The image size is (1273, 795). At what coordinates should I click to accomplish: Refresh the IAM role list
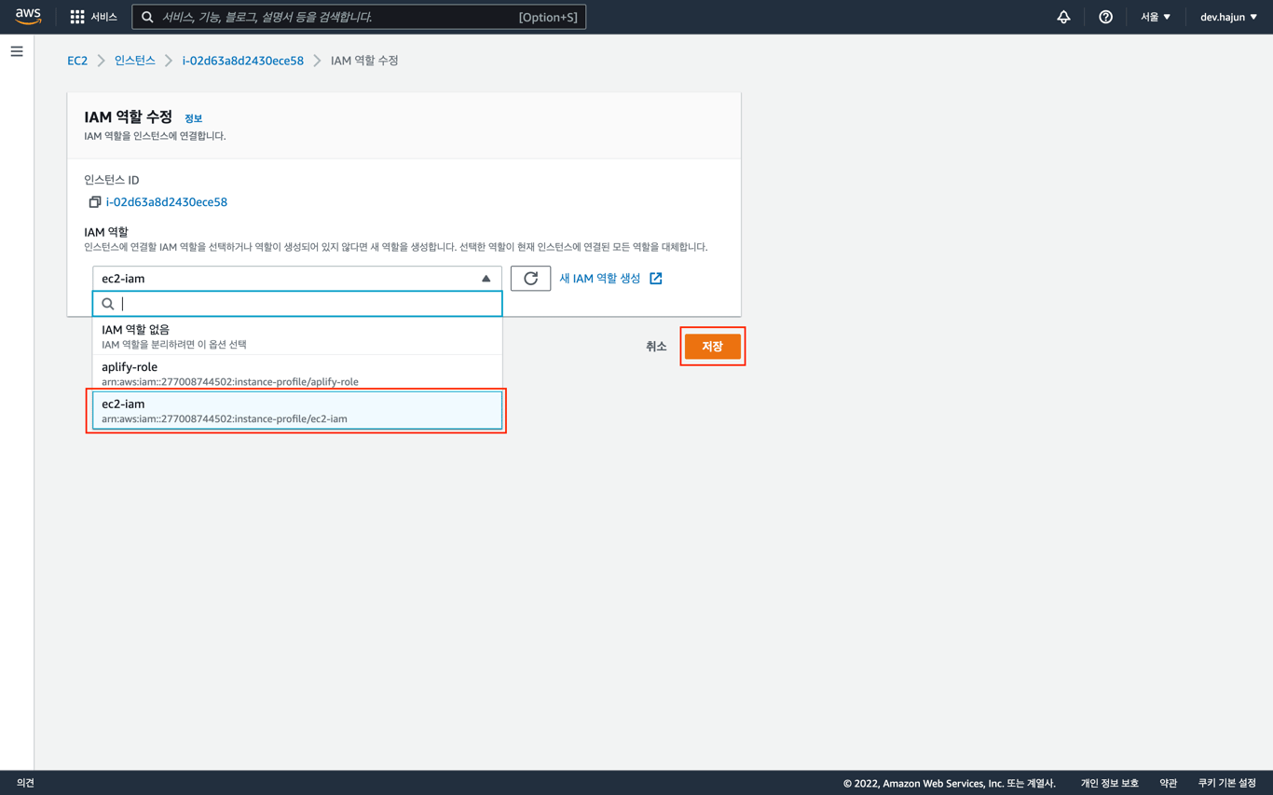[530, 278]
